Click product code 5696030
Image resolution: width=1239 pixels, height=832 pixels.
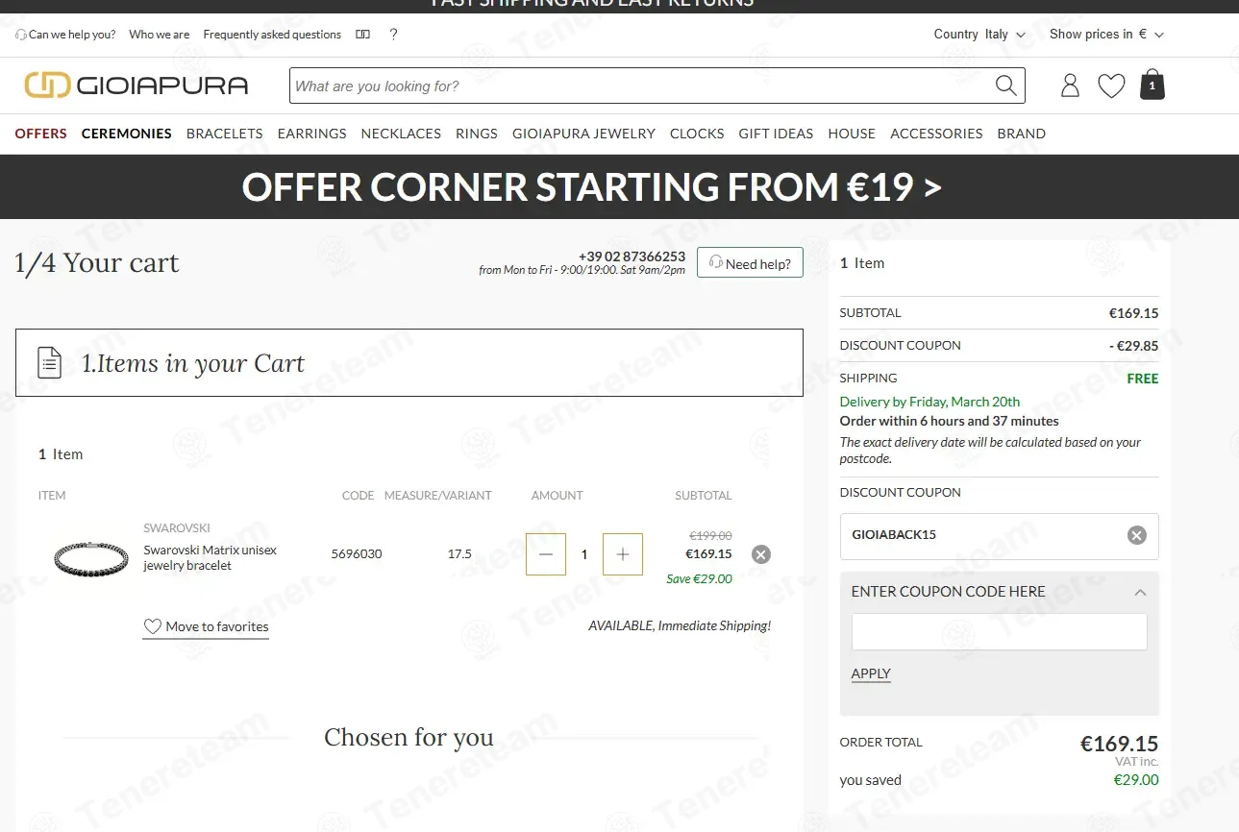357,554
